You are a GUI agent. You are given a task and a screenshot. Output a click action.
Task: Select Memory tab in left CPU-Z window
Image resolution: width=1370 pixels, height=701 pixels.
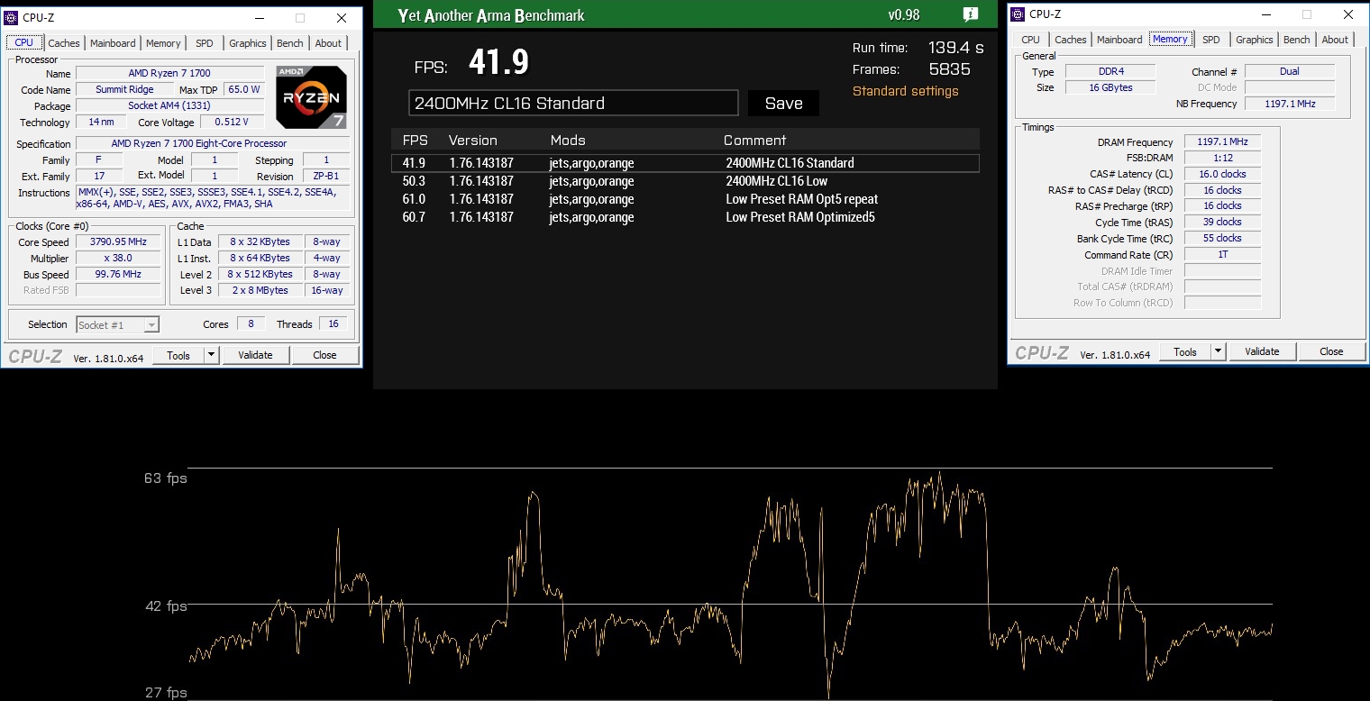coord(163,43)
